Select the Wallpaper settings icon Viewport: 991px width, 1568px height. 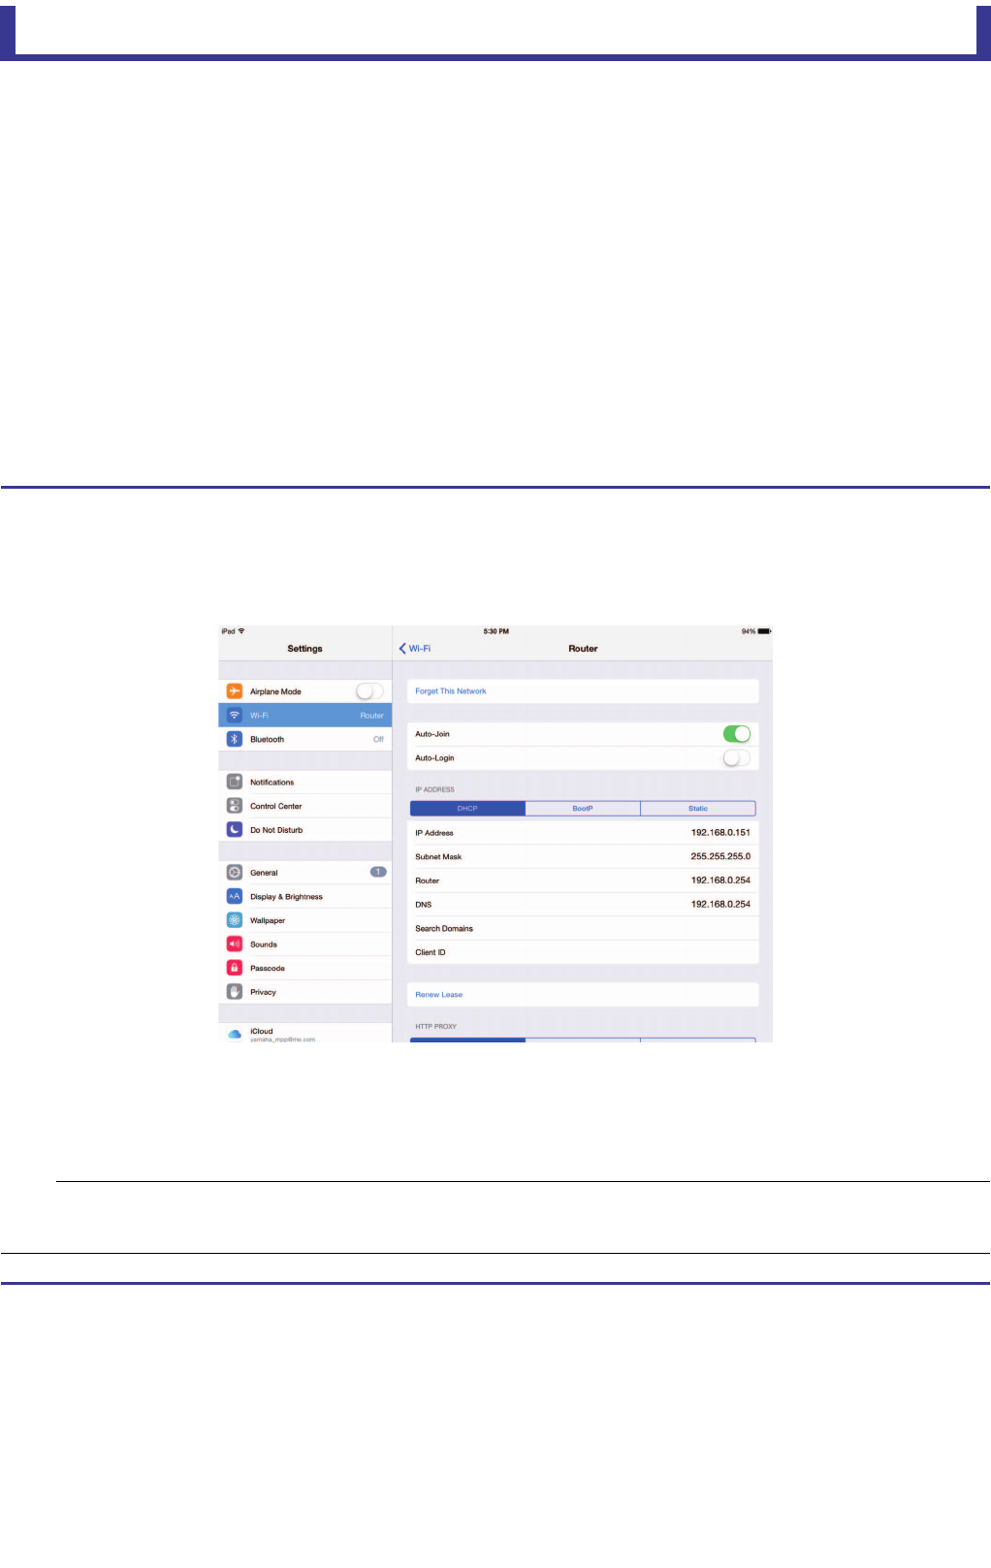pos(235,920)
